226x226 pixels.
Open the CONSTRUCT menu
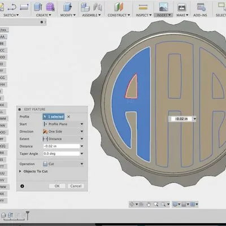pyautogui.click(x=119, y=15)
